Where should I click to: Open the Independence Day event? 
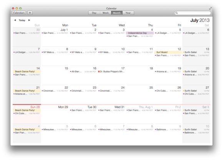point(140,33)
